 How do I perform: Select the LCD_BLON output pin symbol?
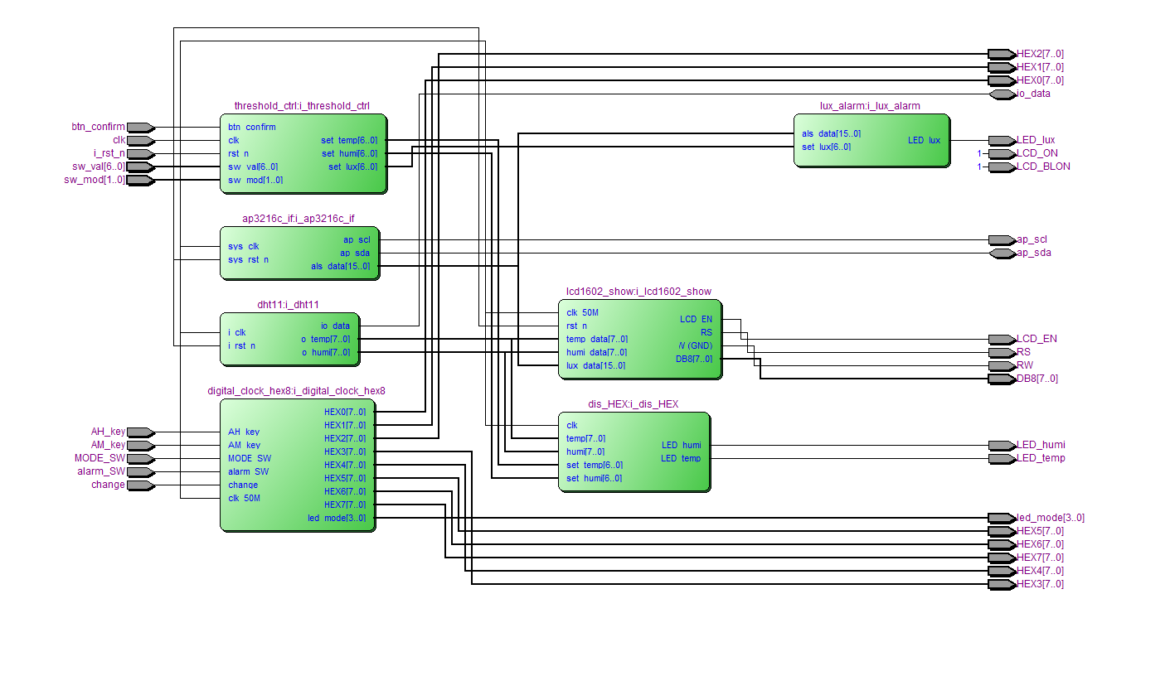(1003, 167)
